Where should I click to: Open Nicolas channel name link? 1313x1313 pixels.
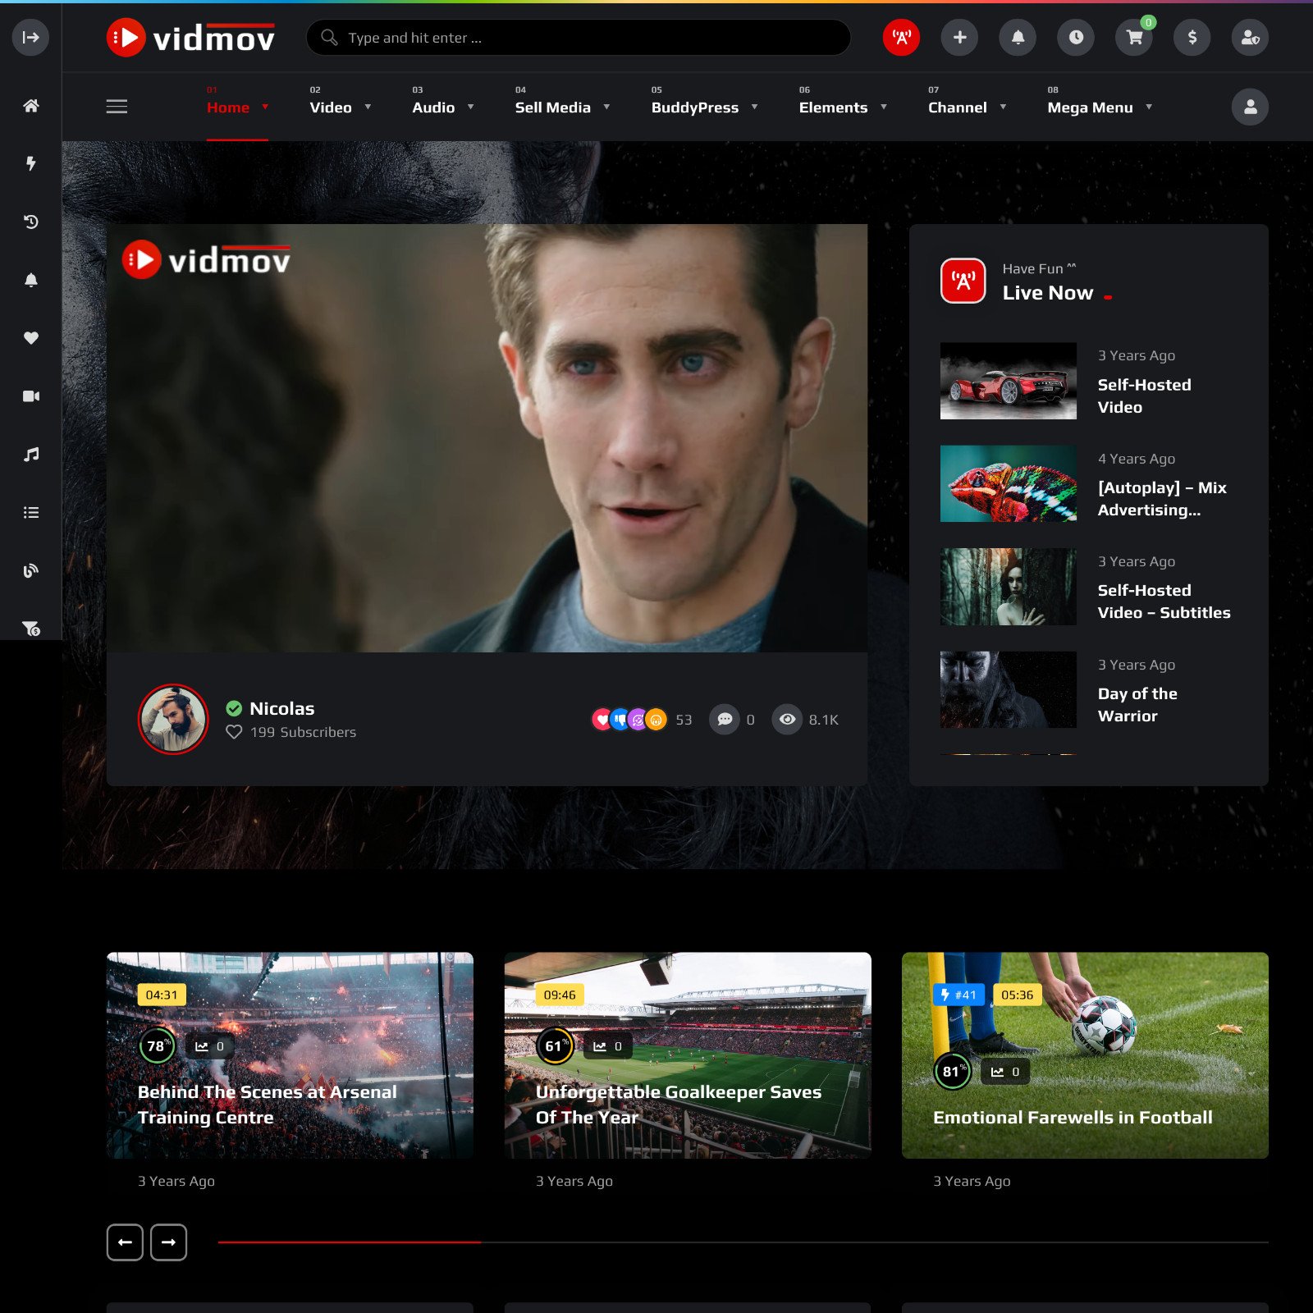pos(281,708)
